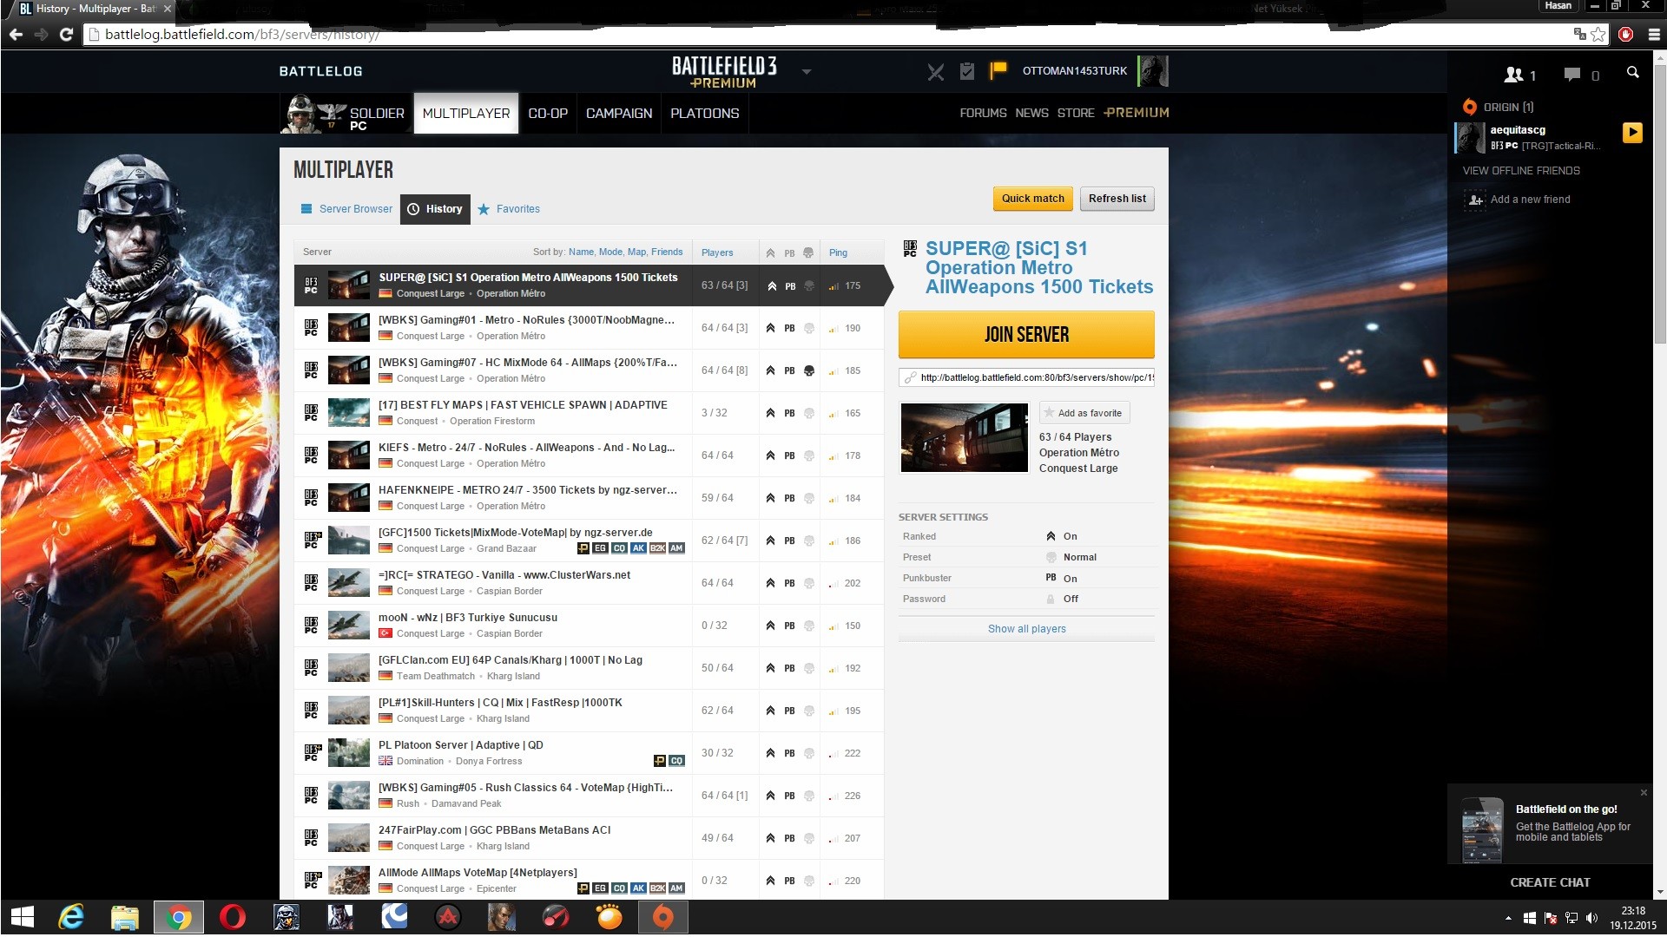Open STORE link in header

[1076, 113]
